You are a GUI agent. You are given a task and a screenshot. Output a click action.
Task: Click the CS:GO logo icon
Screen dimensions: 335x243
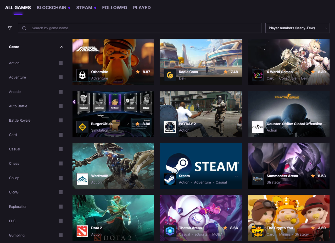258,127
